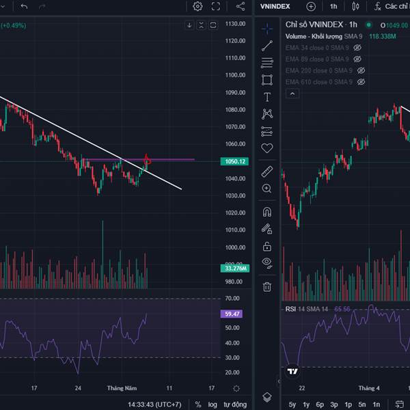Click the 70.00 RSI axis label

232,299
